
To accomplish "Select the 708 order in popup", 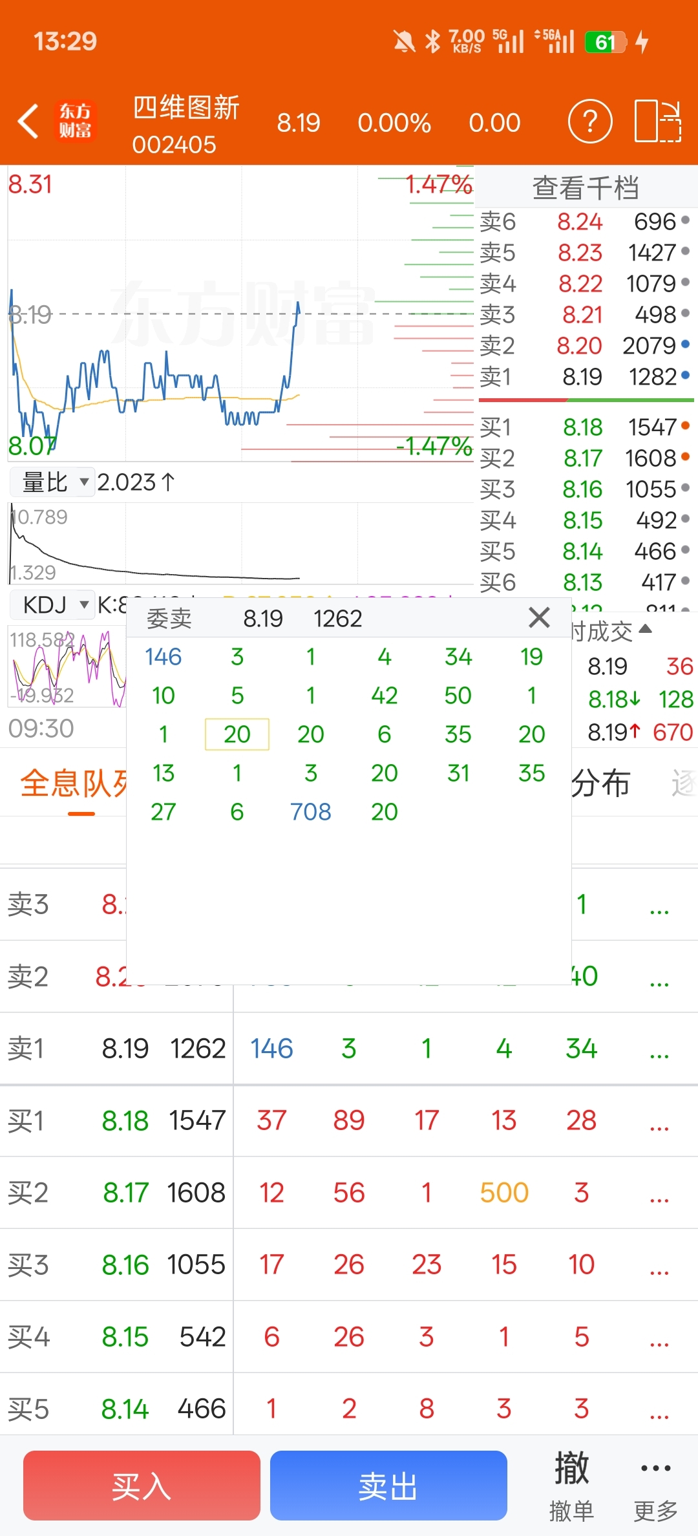I will (311, 812).
